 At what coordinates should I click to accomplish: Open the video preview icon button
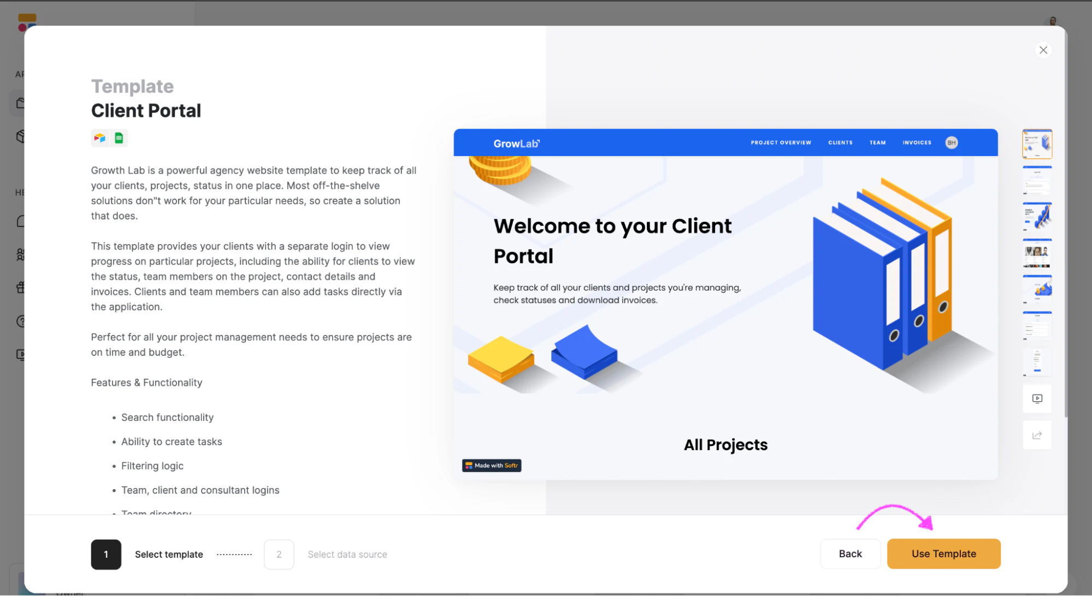tap(1037, 398)
